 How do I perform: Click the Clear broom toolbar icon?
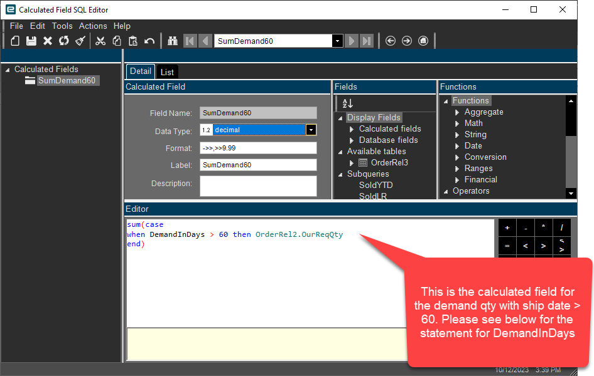coord(80,41)
